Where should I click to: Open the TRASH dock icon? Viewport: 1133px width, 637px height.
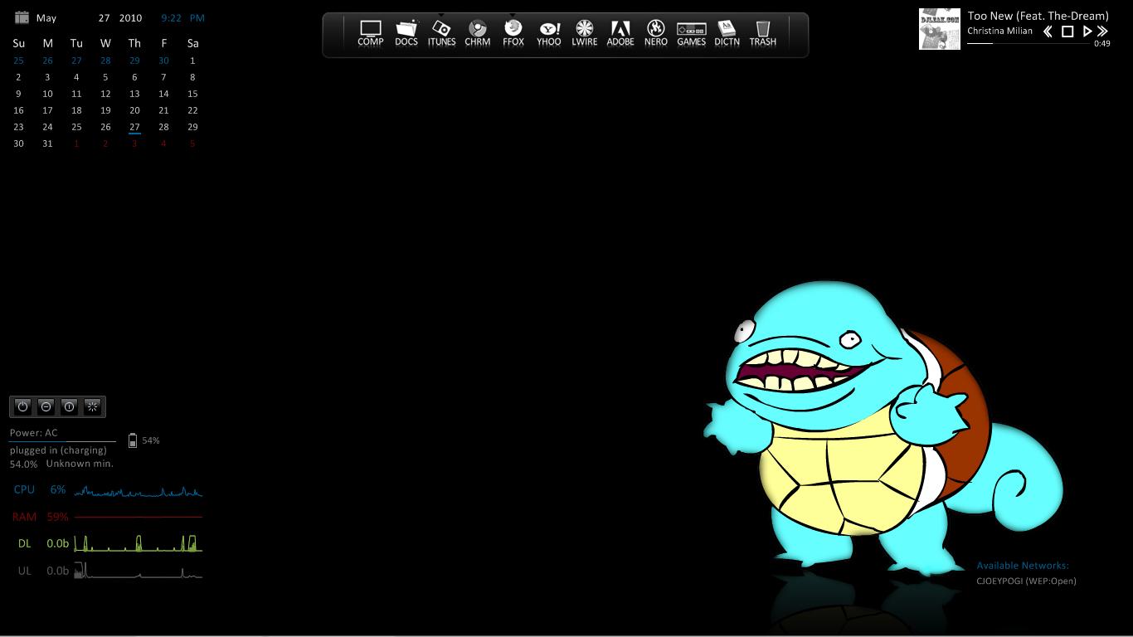click(762, 32)
